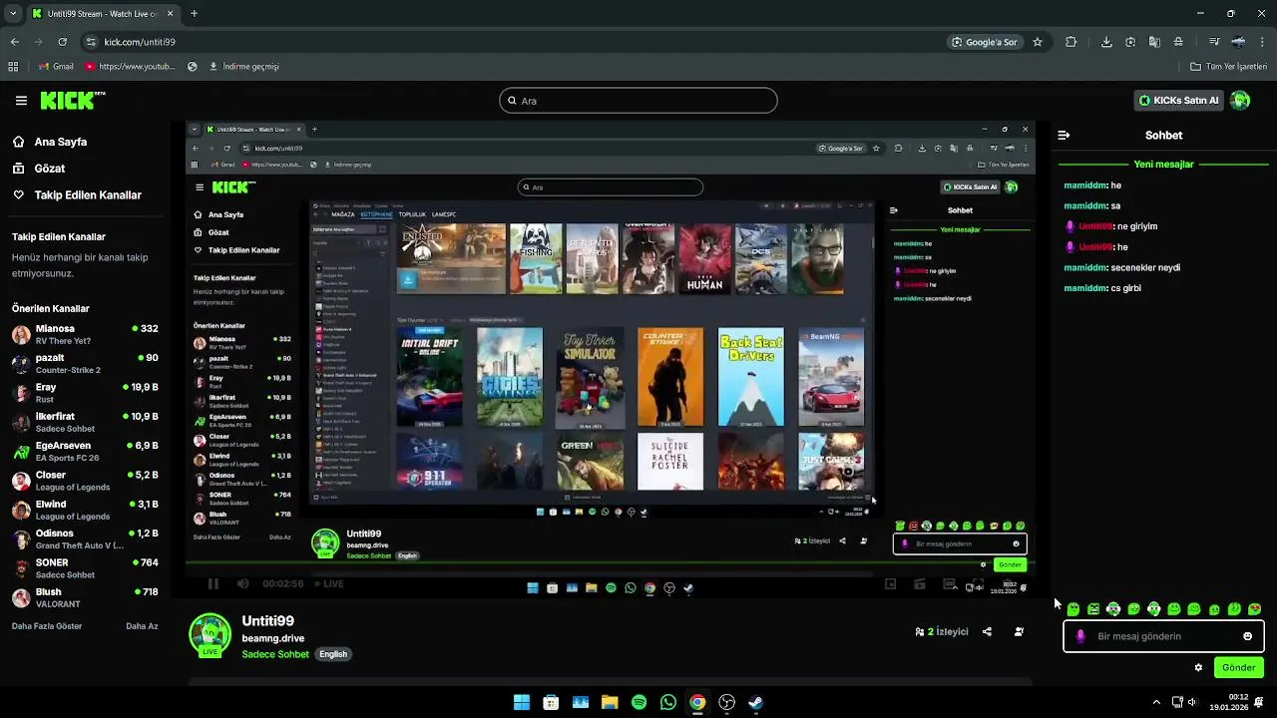Click the Ara search field
Viewport: 1277px width, 718px height.
coord(638,101)
